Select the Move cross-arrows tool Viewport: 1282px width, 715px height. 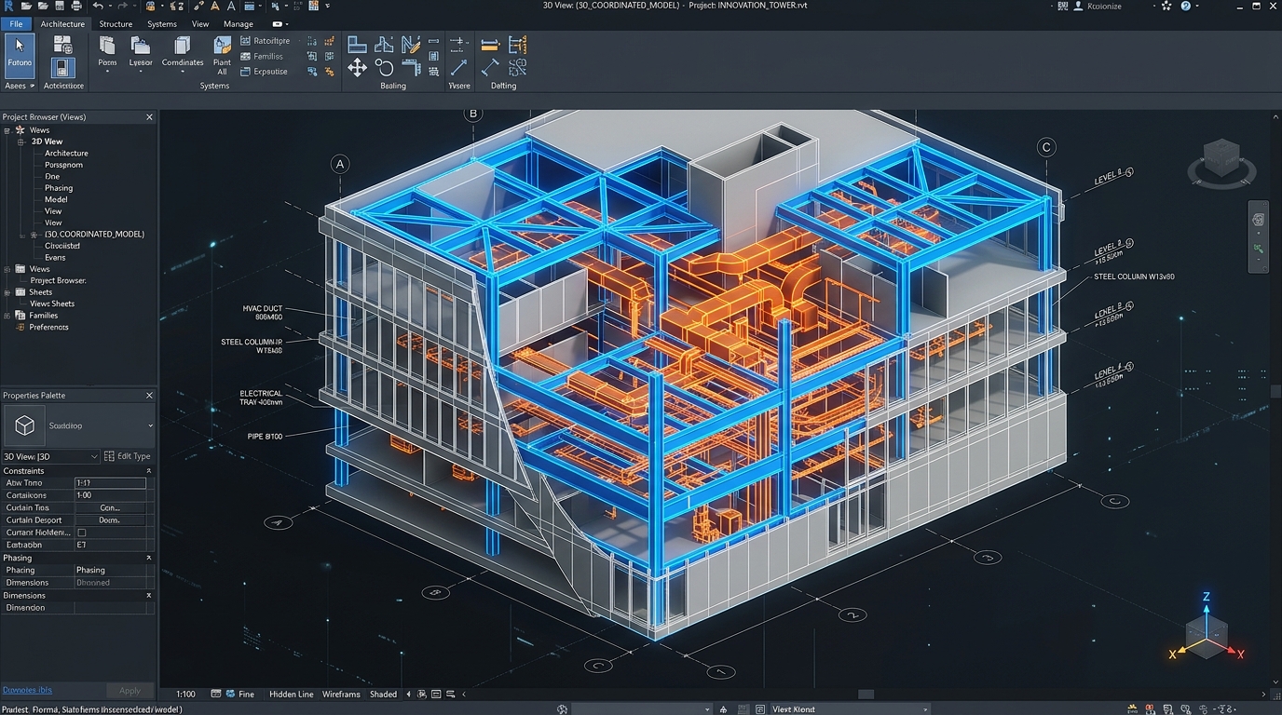[357, 67]
